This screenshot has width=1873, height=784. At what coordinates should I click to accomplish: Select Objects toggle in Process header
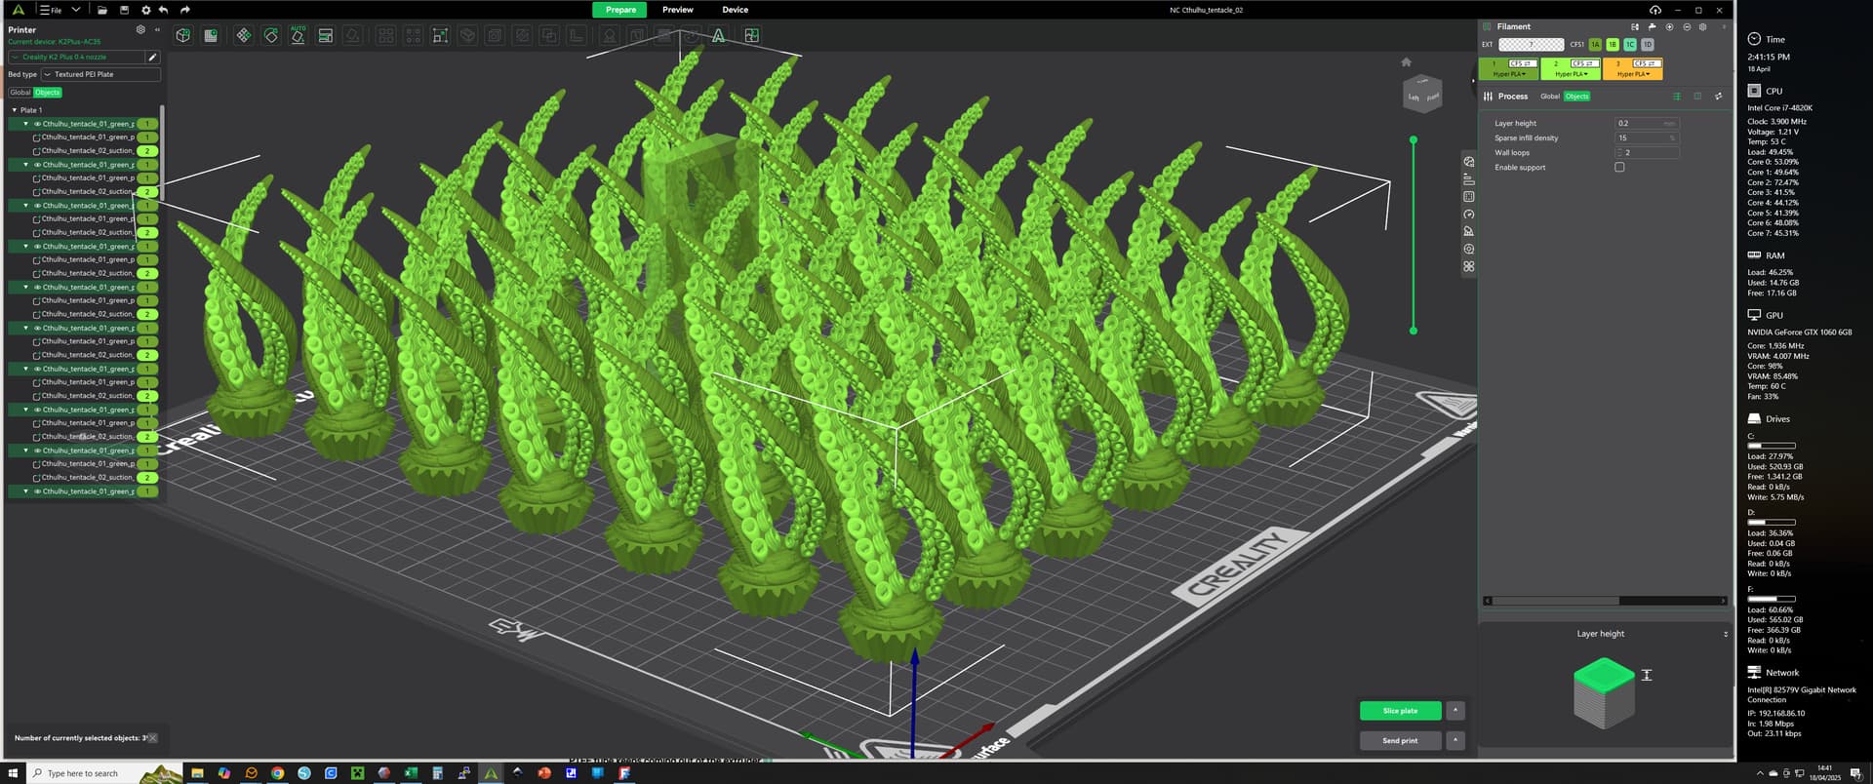pyautogui.click(x=1576, y=96)
